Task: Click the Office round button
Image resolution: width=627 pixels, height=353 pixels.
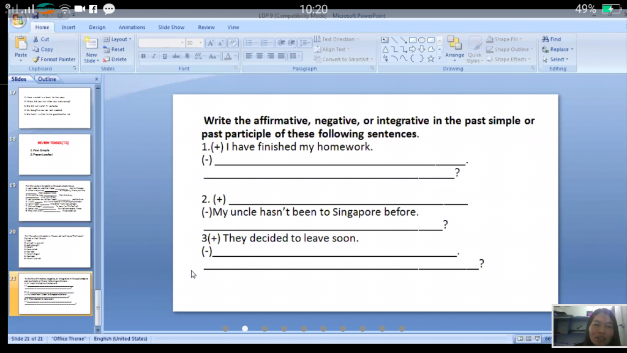Action: (18, 20)
